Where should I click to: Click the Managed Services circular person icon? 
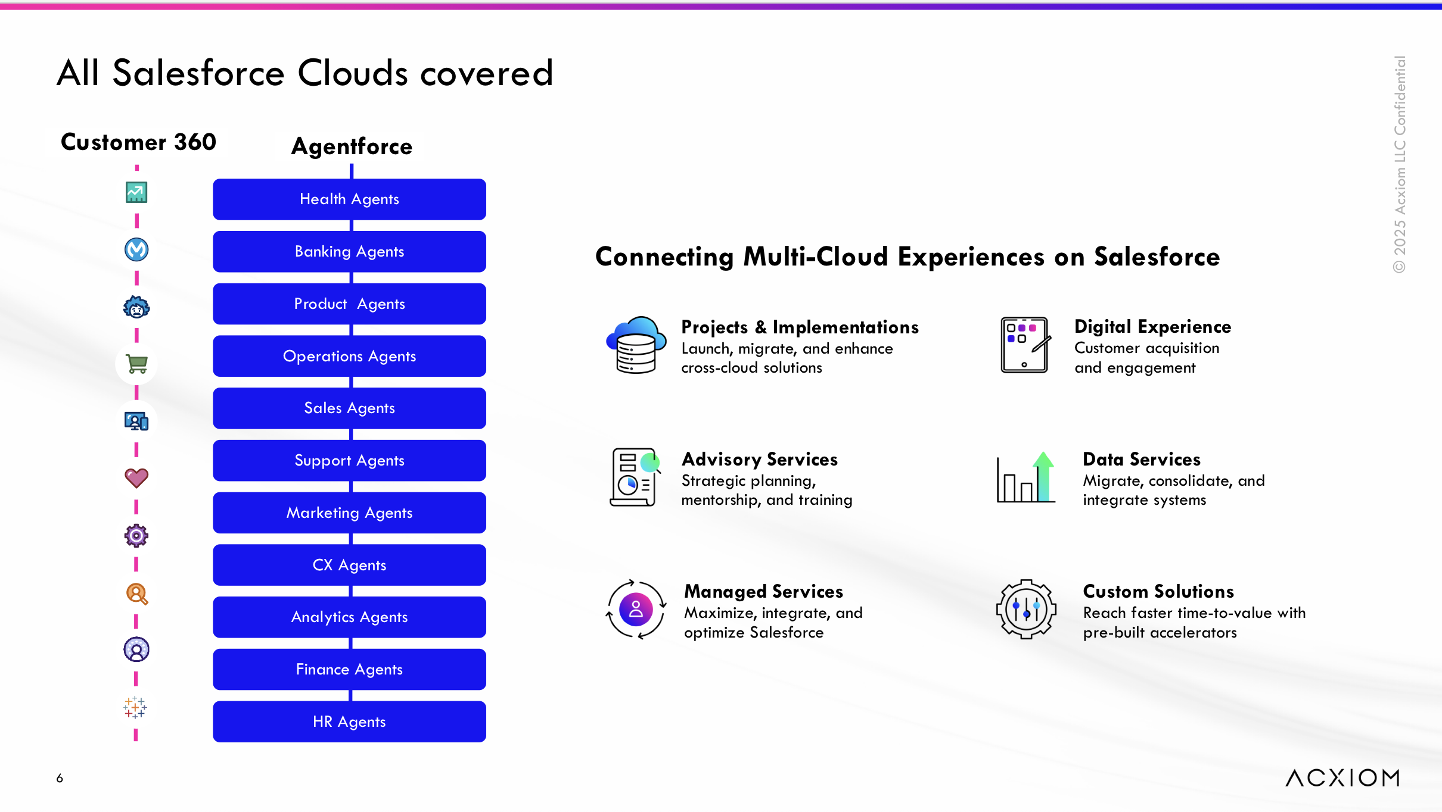tap(636, 609)
